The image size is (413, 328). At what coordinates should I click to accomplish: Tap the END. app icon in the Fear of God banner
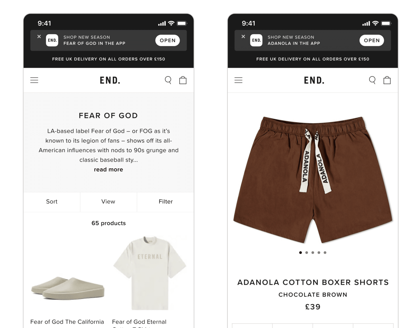(52, 40)
